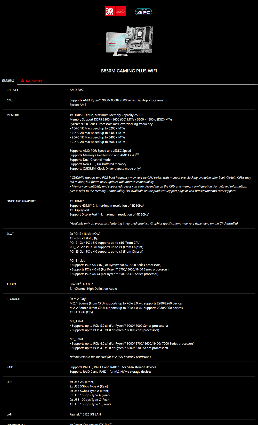Click the msi.com support URL text
258x425 pixels.
215,191
